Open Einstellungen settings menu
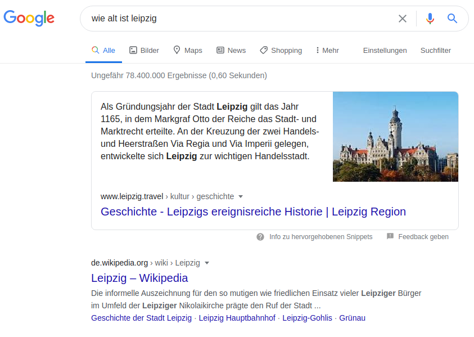 (x=385, y=51)
